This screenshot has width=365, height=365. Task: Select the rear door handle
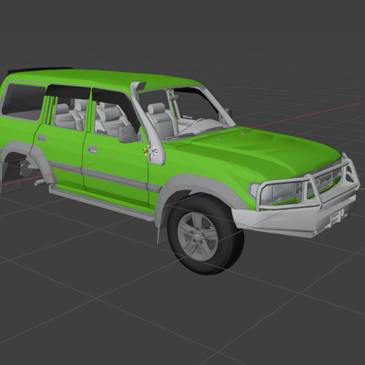click(x=42, y=138)
